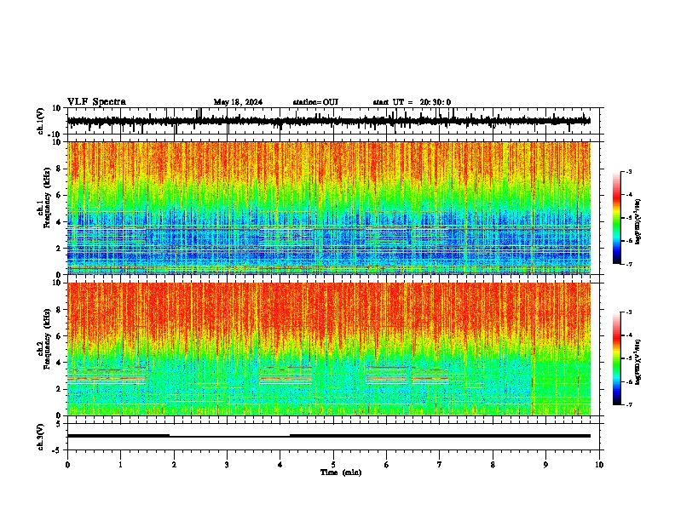This screenshot has width=675, height=521.
Task: Click the "4" tick on the time axis
Action: (x=280, y=465)
